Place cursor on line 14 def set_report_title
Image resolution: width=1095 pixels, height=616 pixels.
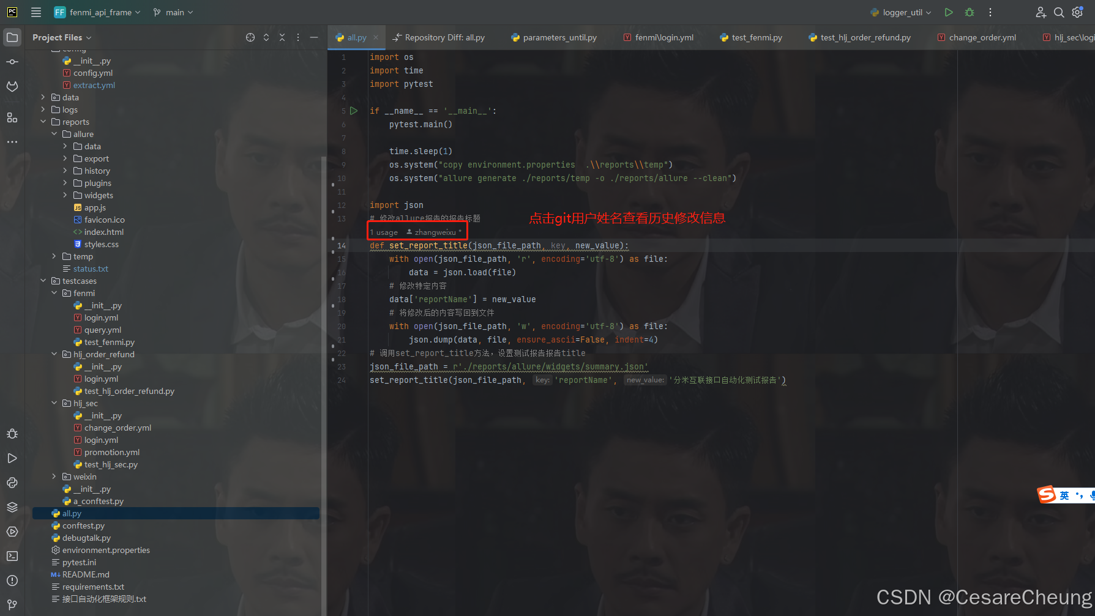point(499,245)
